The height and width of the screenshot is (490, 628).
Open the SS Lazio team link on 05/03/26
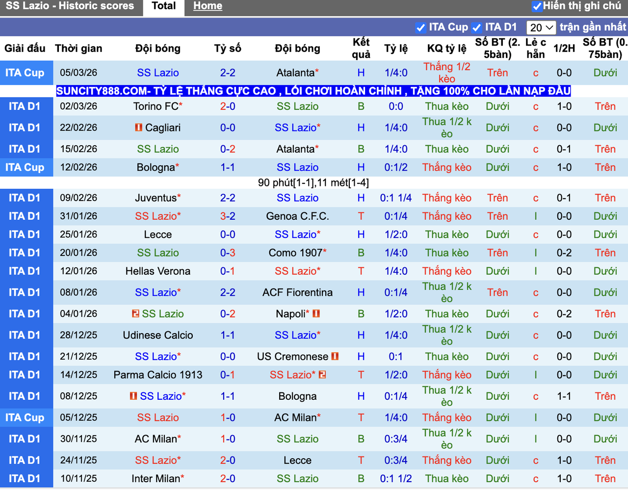point(158,73)
